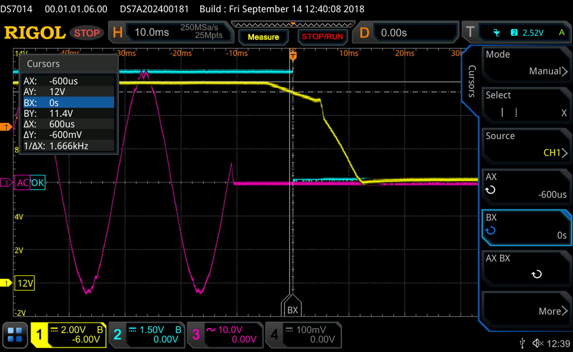Select the 10.0ms horizontal timebase value
This screenshot has height=352, width=573.
coord(152,33)
